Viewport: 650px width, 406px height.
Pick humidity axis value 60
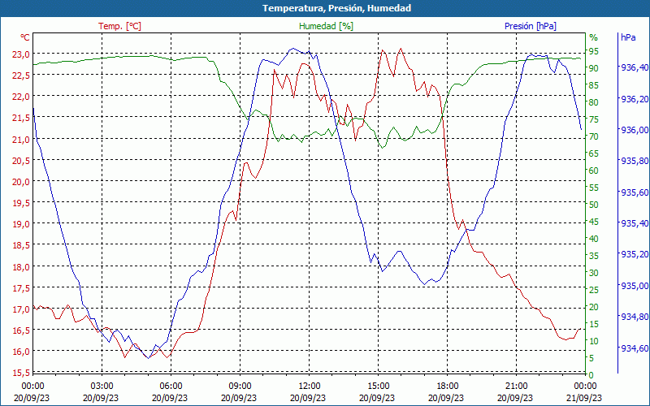click(x=594, y=171)
